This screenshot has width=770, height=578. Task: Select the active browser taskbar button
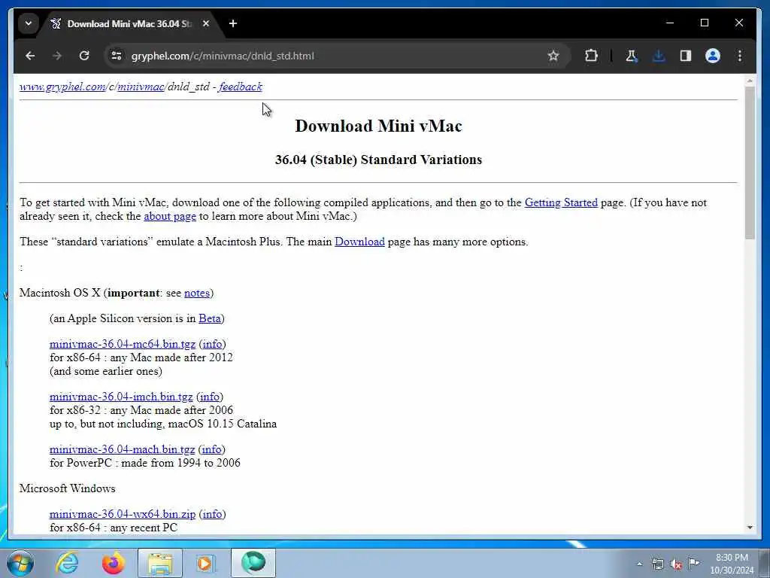[x=253, y=563]
